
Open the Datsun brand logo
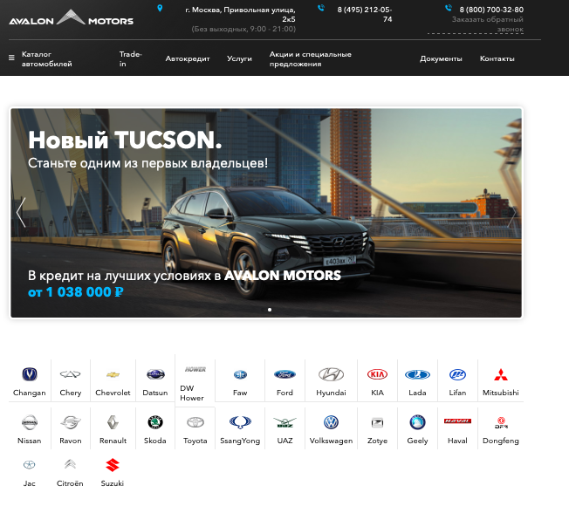tap(155, 374)
